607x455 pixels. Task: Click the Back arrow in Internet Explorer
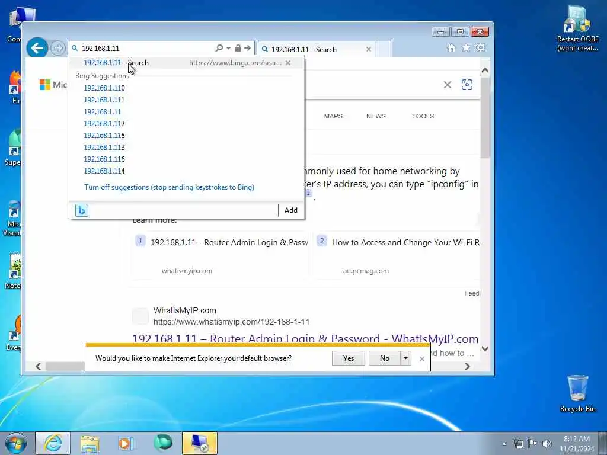pyautogui.click(x=37, y=49)
